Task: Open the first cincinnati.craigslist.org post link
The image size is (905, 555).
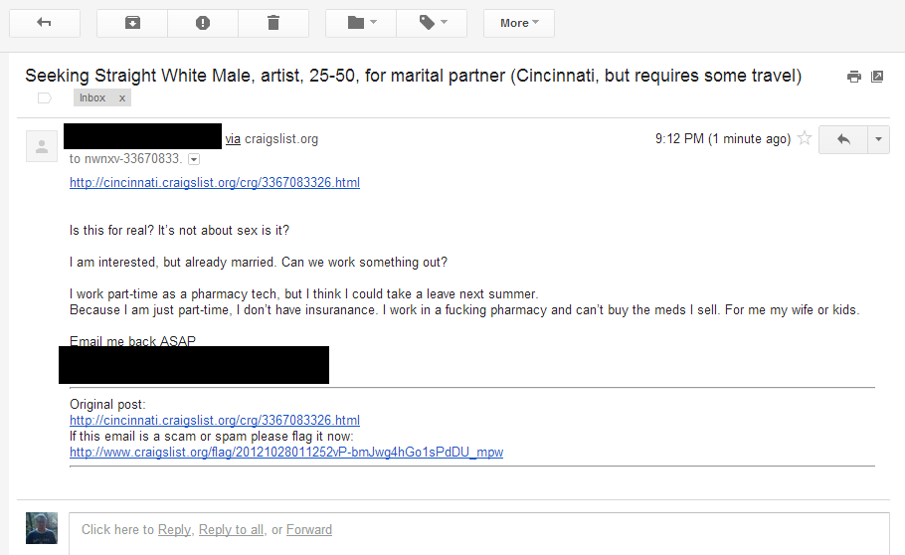Action: coord(215,183)
